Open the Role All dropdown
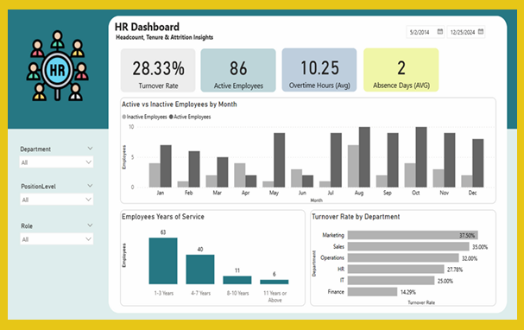 [56, 239]
